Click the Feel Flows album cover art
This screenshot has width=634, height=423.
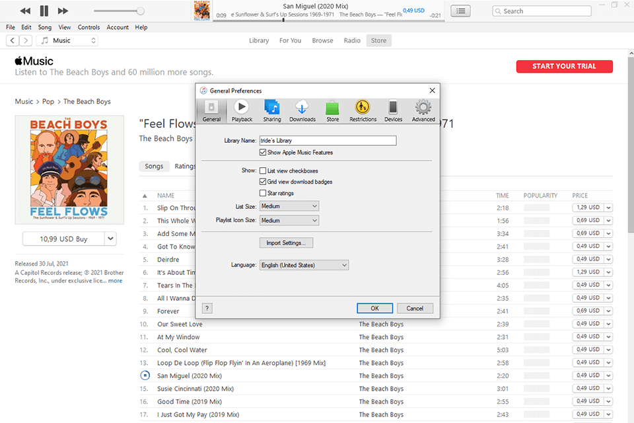69,170
